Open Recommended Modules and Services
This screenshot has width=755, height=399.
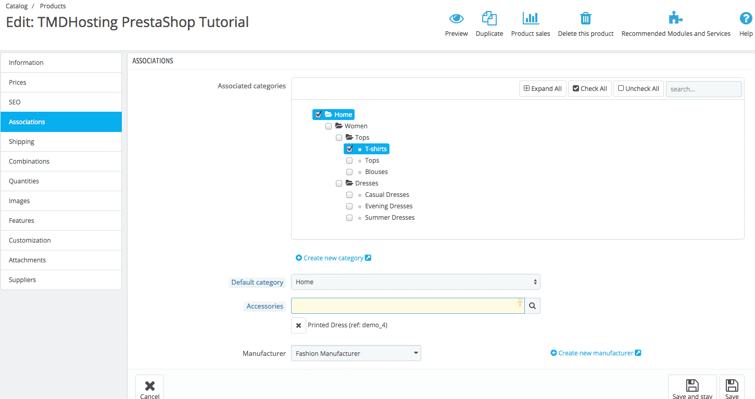[675, 23]
